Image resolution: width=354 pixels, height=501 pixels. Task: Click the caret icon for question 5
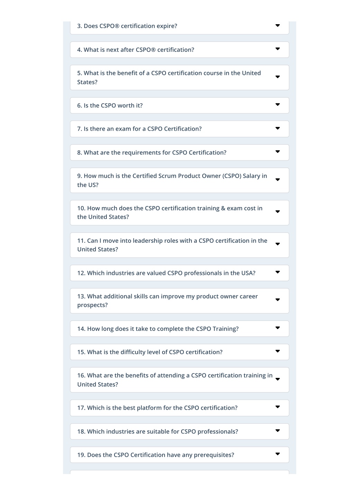(278, 77)
